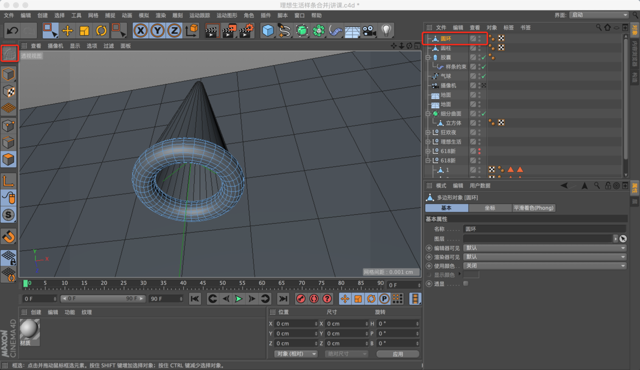Screen dimensions: 640x370
Task: Expand the 狂欢夜 group
Action: point(428,133)
